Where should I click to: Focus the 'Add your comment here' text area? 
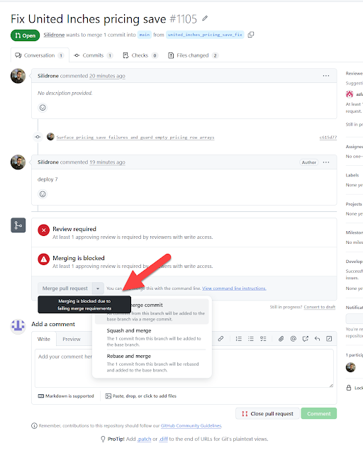pos(184,368)
